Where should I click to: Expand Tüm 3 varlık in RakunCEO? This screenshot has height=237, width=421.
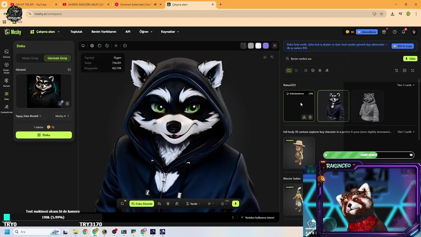coord(406,85)
